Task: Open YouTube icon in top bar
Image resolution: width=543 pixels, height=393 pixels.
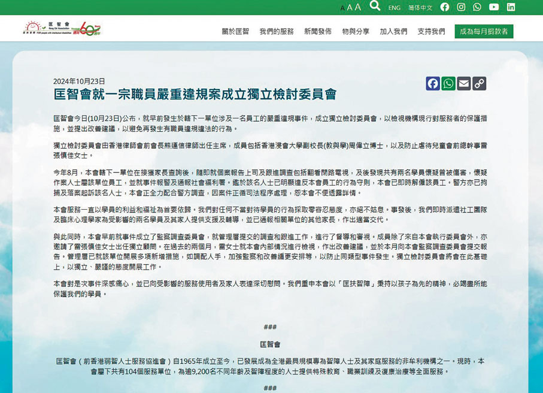Action: click(x=494, y=7)
